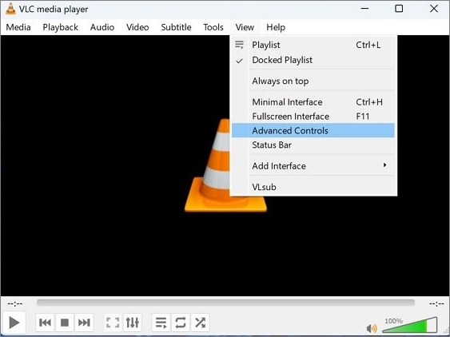450x337 pixels.
Task: Click the elapsed time label on the left
Action: 15,303
